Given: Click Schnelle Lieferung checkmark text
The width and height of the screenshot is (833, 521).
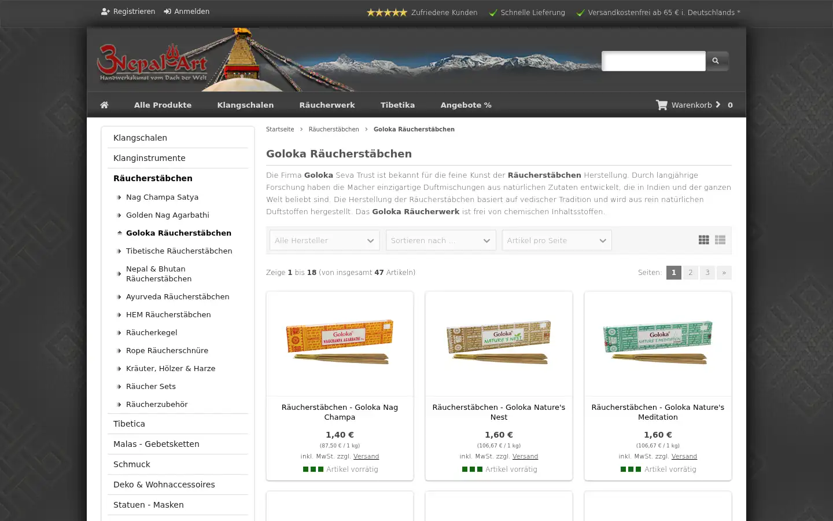Looking at the screenshot, I should click(527, 12).
